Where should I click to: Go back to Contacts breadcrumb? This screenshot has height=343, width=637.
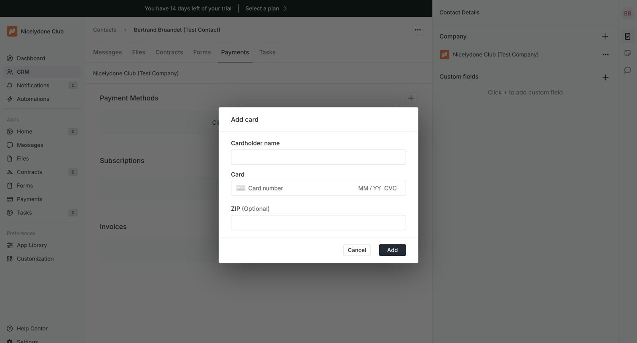(104, 30)
